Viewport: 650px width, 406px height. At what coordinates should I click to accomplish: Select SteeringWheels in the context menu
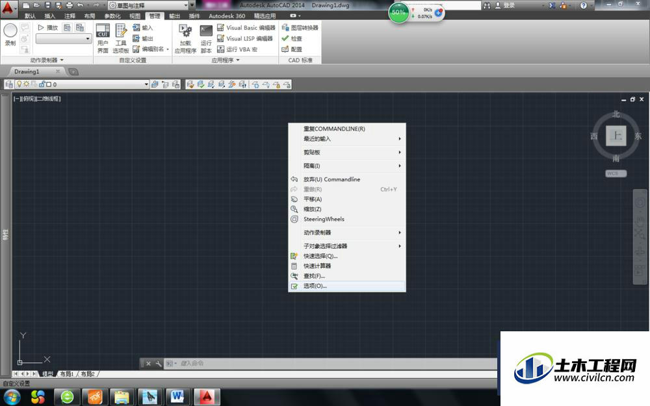point(347,219)
